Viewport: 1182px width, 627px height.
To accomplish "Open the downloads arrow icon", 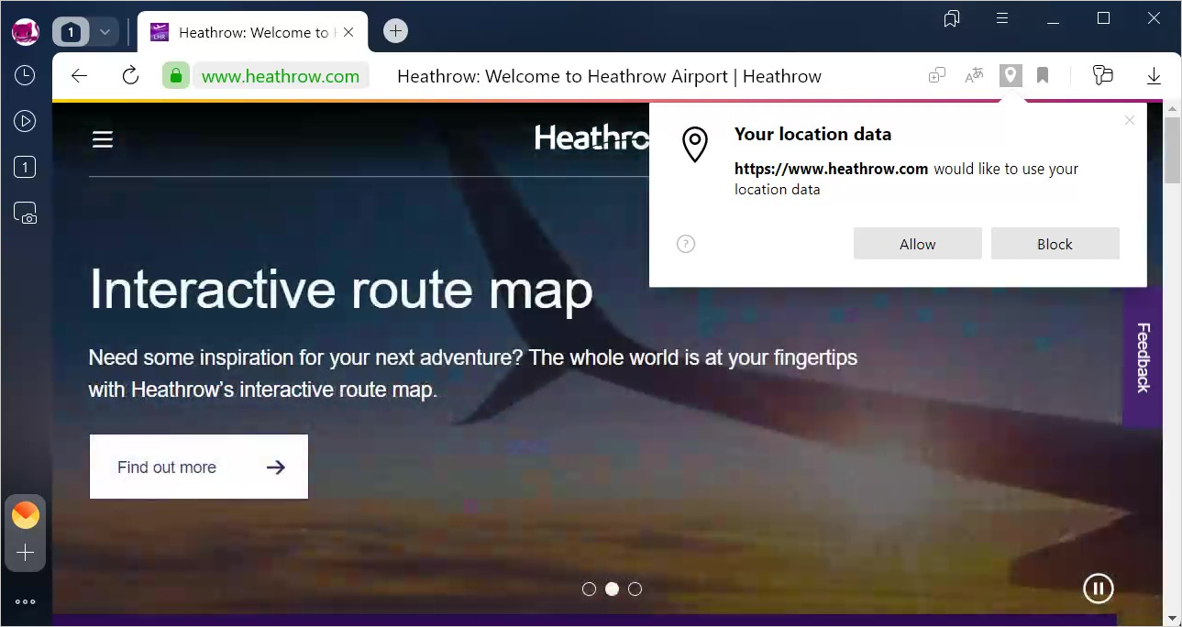I will 1154,75.
